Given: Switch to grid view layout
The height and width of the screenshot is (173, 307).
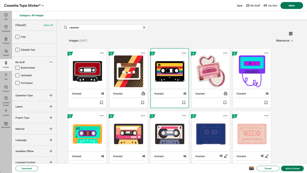Looking at the screenshot, I should click(x=291, y=34).
